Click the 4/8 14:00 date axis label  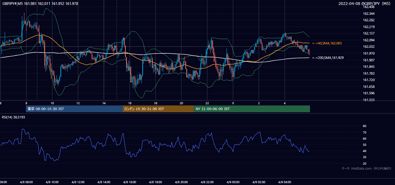pyautogui.click(x=104, y=182)
